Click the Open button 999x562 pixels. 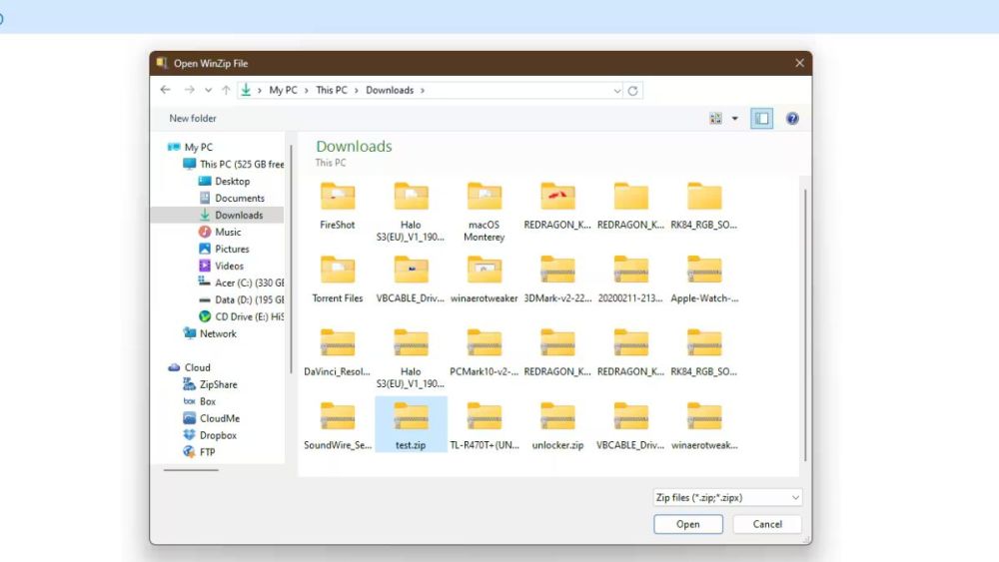[x=688, y=524]
